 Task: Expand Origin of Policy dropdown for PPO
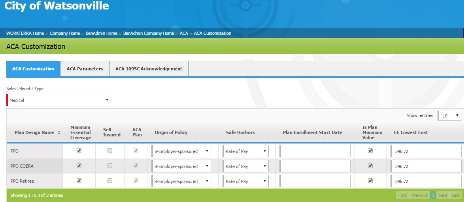[181, 151]
